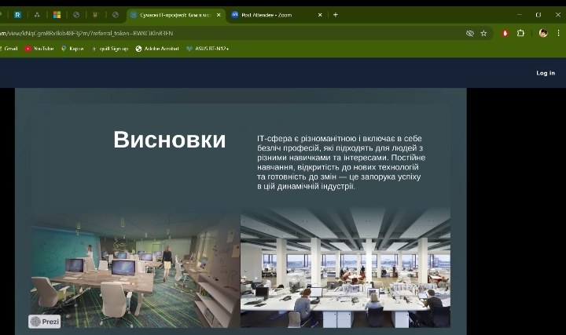Open the quill Sign up bookmark
The height and width of the screenshot is (335, 566).
click(110, 49)
